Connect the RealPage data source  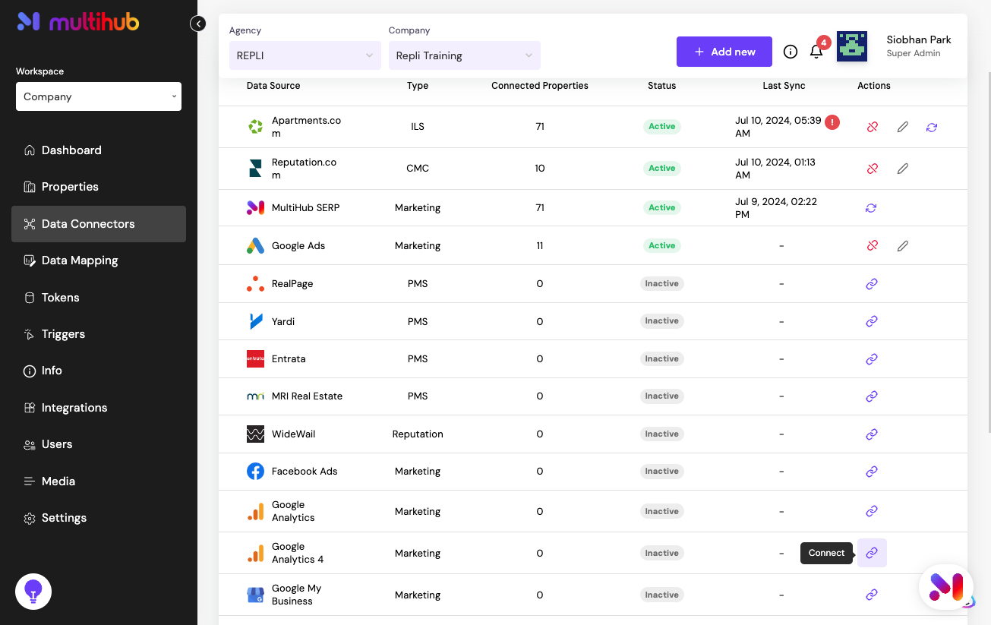872,283
